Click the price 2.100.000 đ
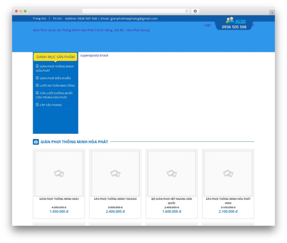 (x=228, y=211)
